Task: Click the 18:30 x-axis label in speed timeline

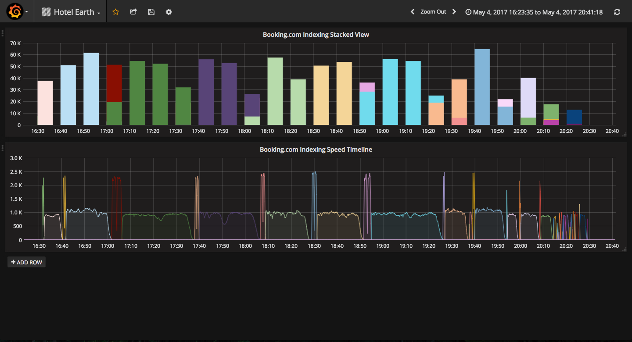Action: coord(314,246)
